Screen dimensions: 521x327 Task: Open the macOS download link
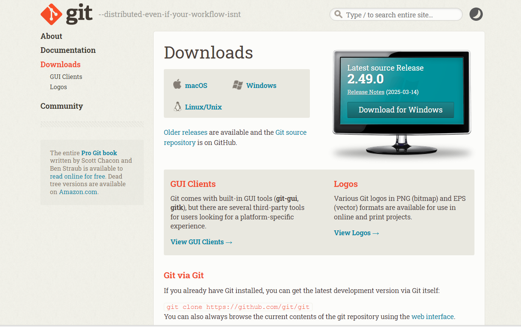click(196, 86)
